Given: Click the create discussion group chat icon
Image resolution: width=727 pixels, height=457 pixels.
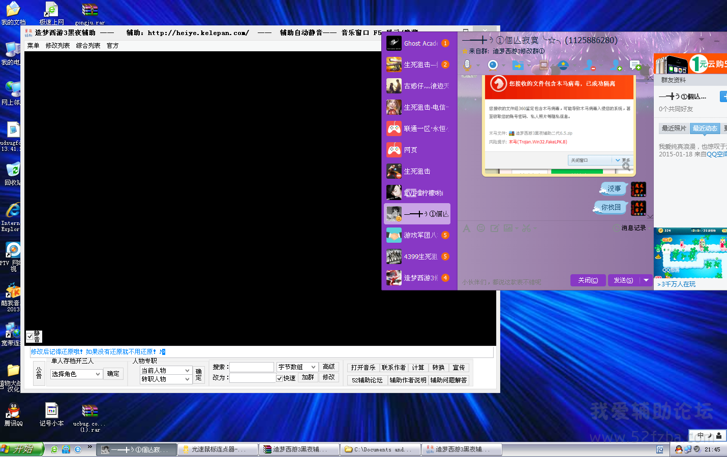Looking at the screenshot, I should coord(635,65).
